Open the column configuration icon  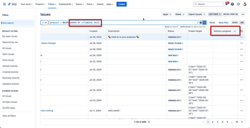pyautogui.click(x=241, y=31)
